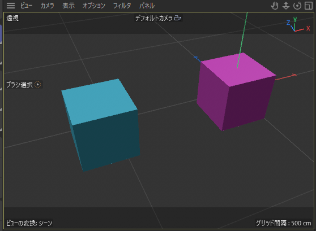Open the オプション menu
Viewport: 316px width, 231px height.
pos(93,6)
